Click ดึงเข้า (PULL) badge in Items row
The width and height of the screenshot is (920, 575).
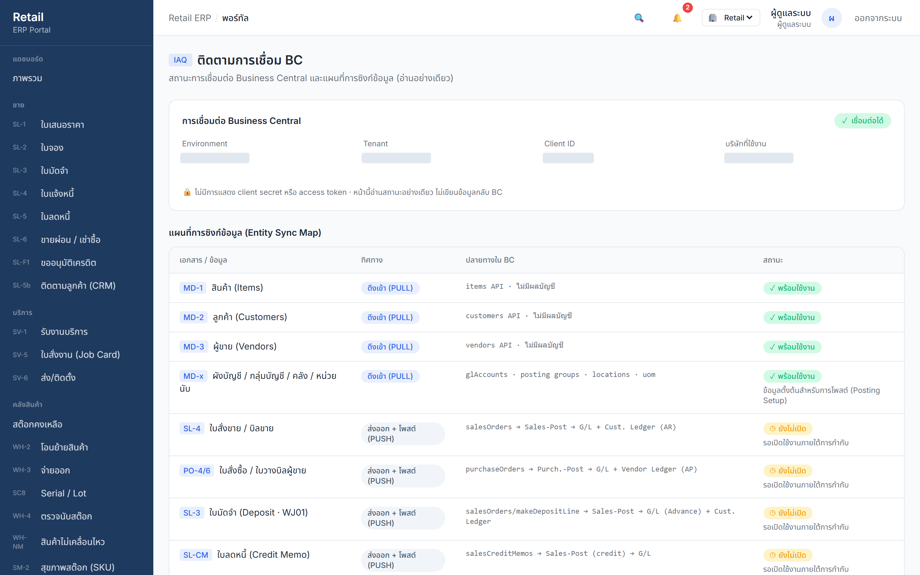tap(390, 288)
